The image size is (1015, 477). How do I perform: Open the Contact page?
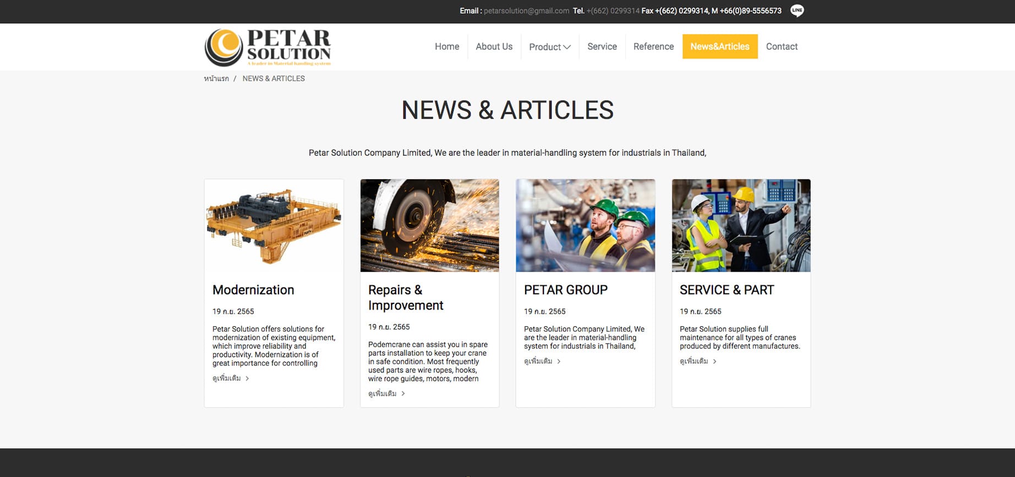(781, 47)
